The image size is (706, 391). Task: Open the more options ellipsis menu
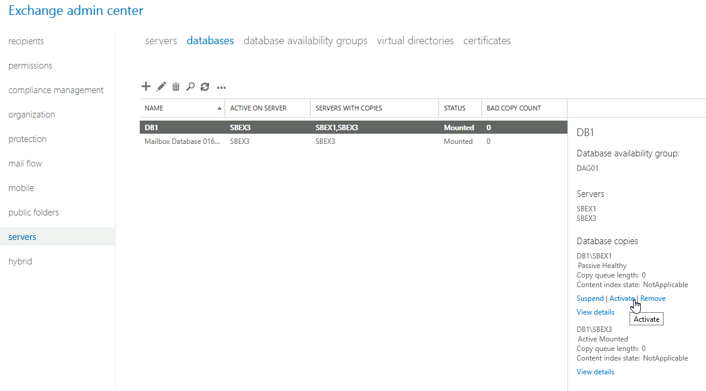pos(222,88)
